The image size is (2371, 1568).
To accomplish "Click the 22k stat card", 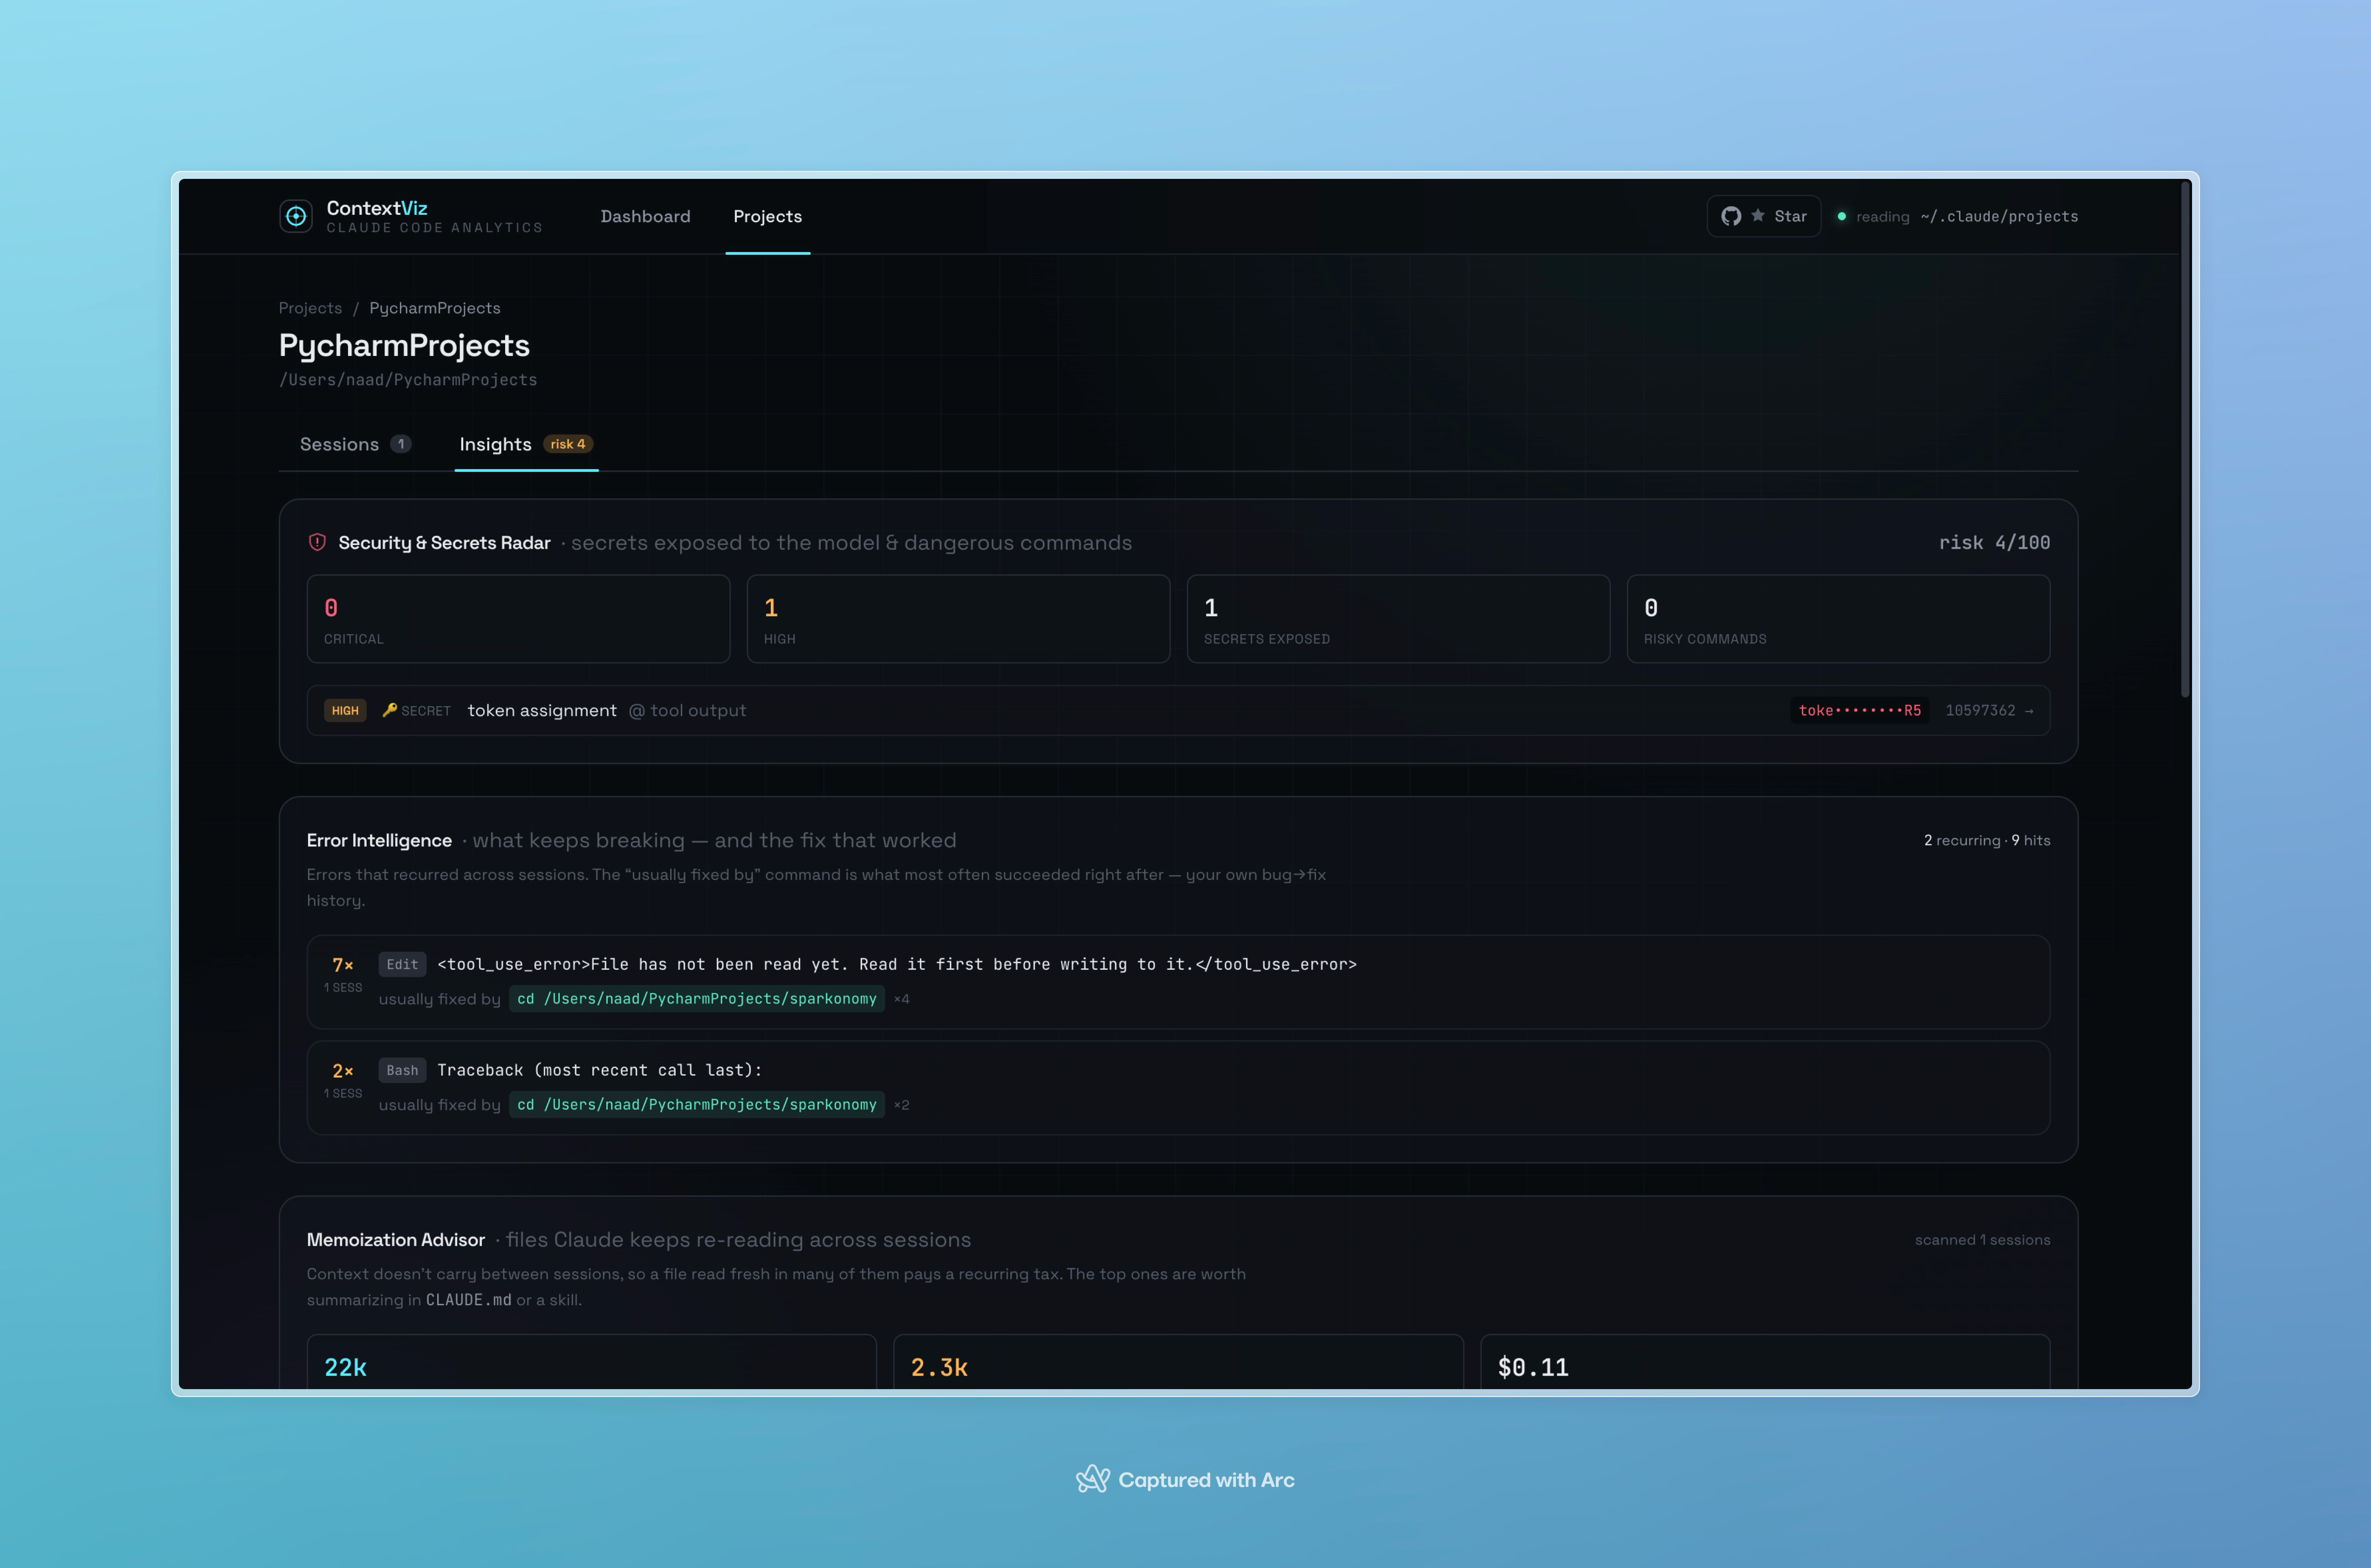I will coord(591,1362).
